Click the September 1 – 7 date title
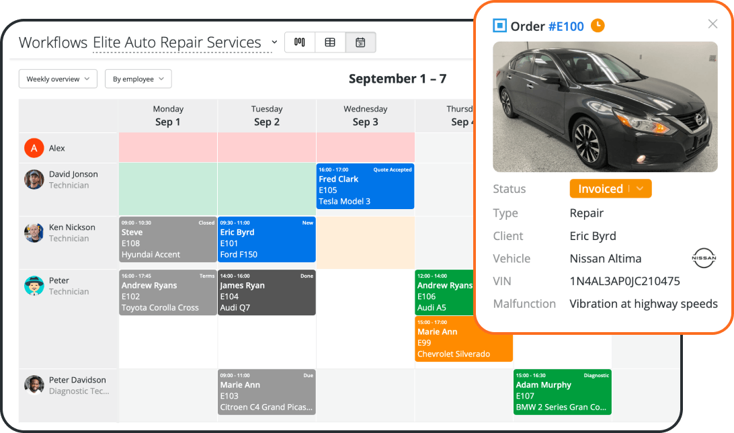This screenshot has width=734, height=433. [397, 79]
